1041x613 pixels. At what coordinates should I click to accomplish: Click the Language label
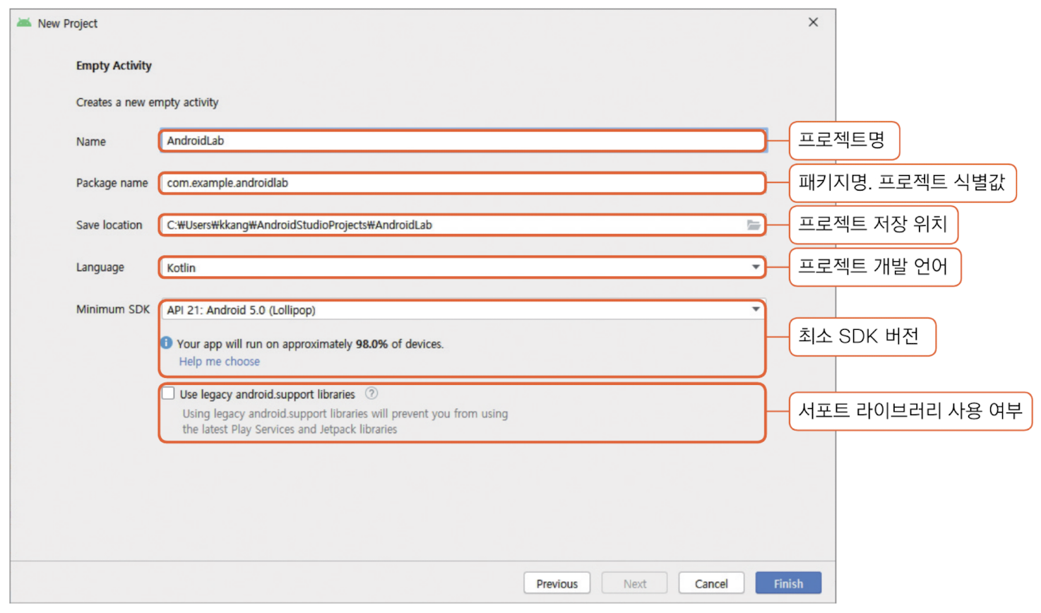click(100, 267)
